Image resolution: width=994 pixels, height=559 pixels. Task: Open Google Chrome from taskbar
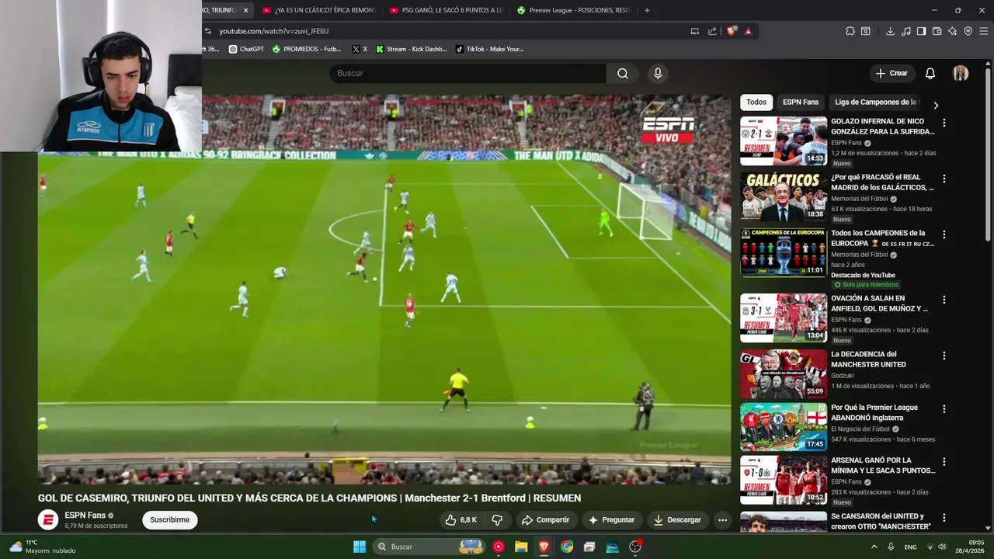pyautogui.click(x=567, y=547)
